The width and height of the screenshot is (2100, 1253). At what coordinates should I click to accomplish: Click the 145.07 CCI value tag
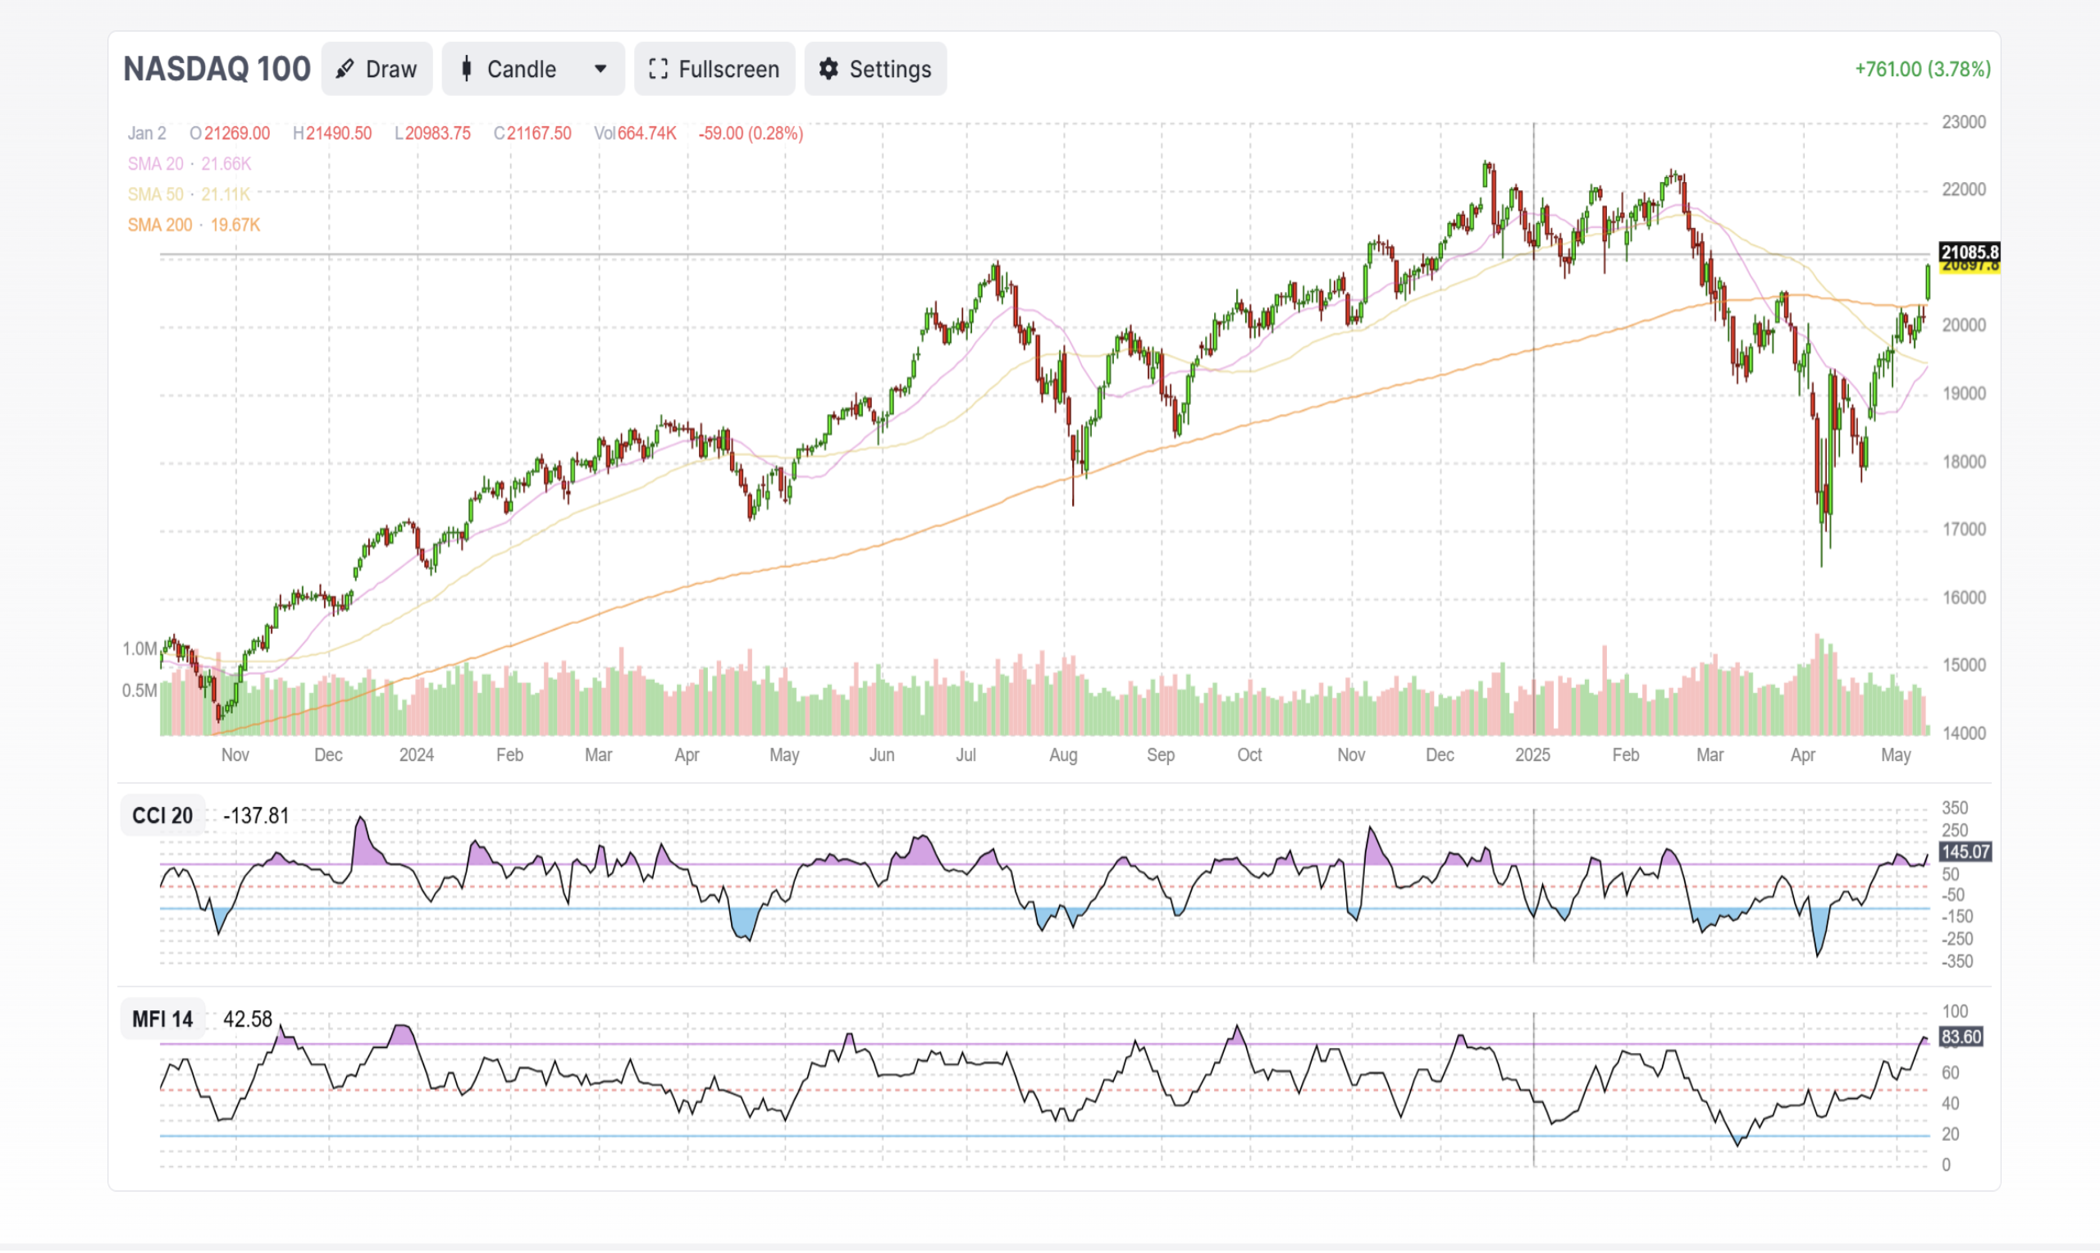(x=1965, y=852)
